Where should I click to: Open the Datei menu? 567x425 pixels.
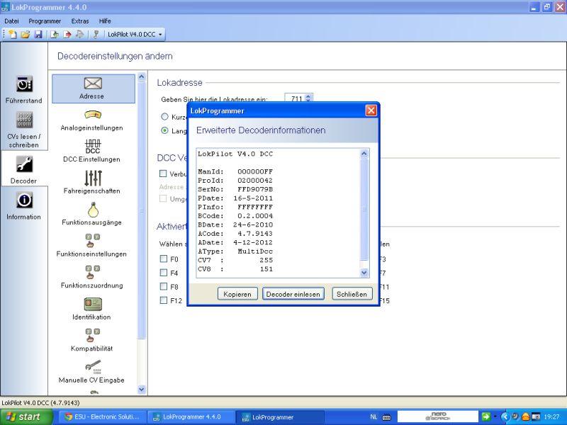point(11,21)
